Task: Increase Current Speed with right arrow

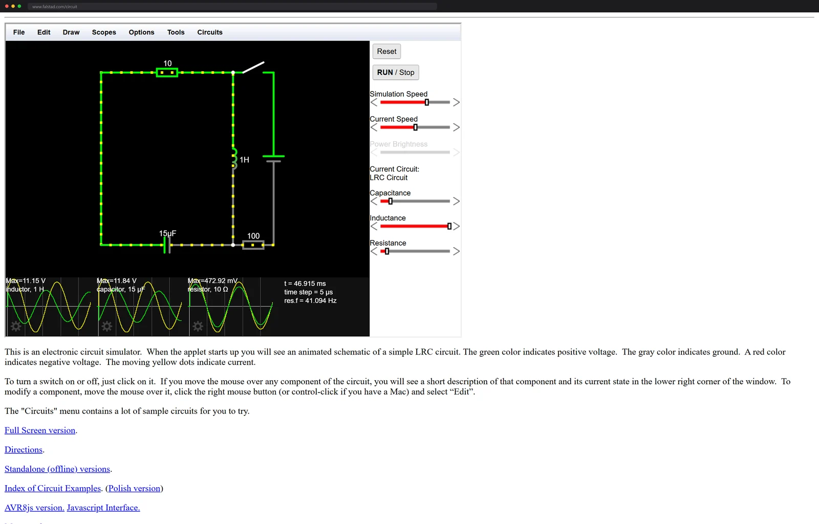Action: click(x=456, y=127)
